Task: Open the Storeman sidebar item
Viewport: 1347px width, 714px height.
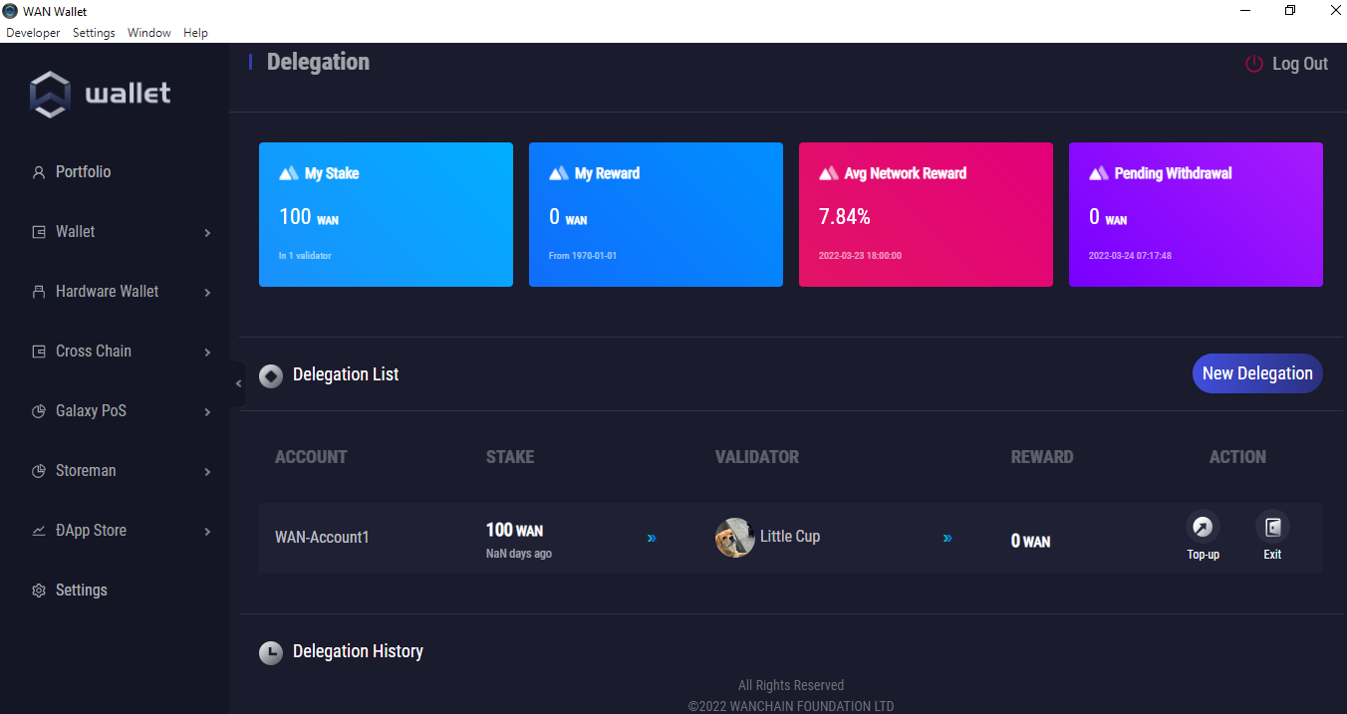Action: tap(86, 471)
